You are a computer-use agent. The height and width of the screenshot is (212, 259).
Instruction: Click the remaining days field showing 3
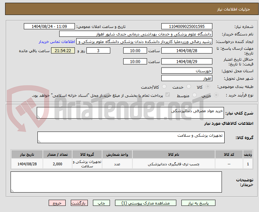pos(98,50)
